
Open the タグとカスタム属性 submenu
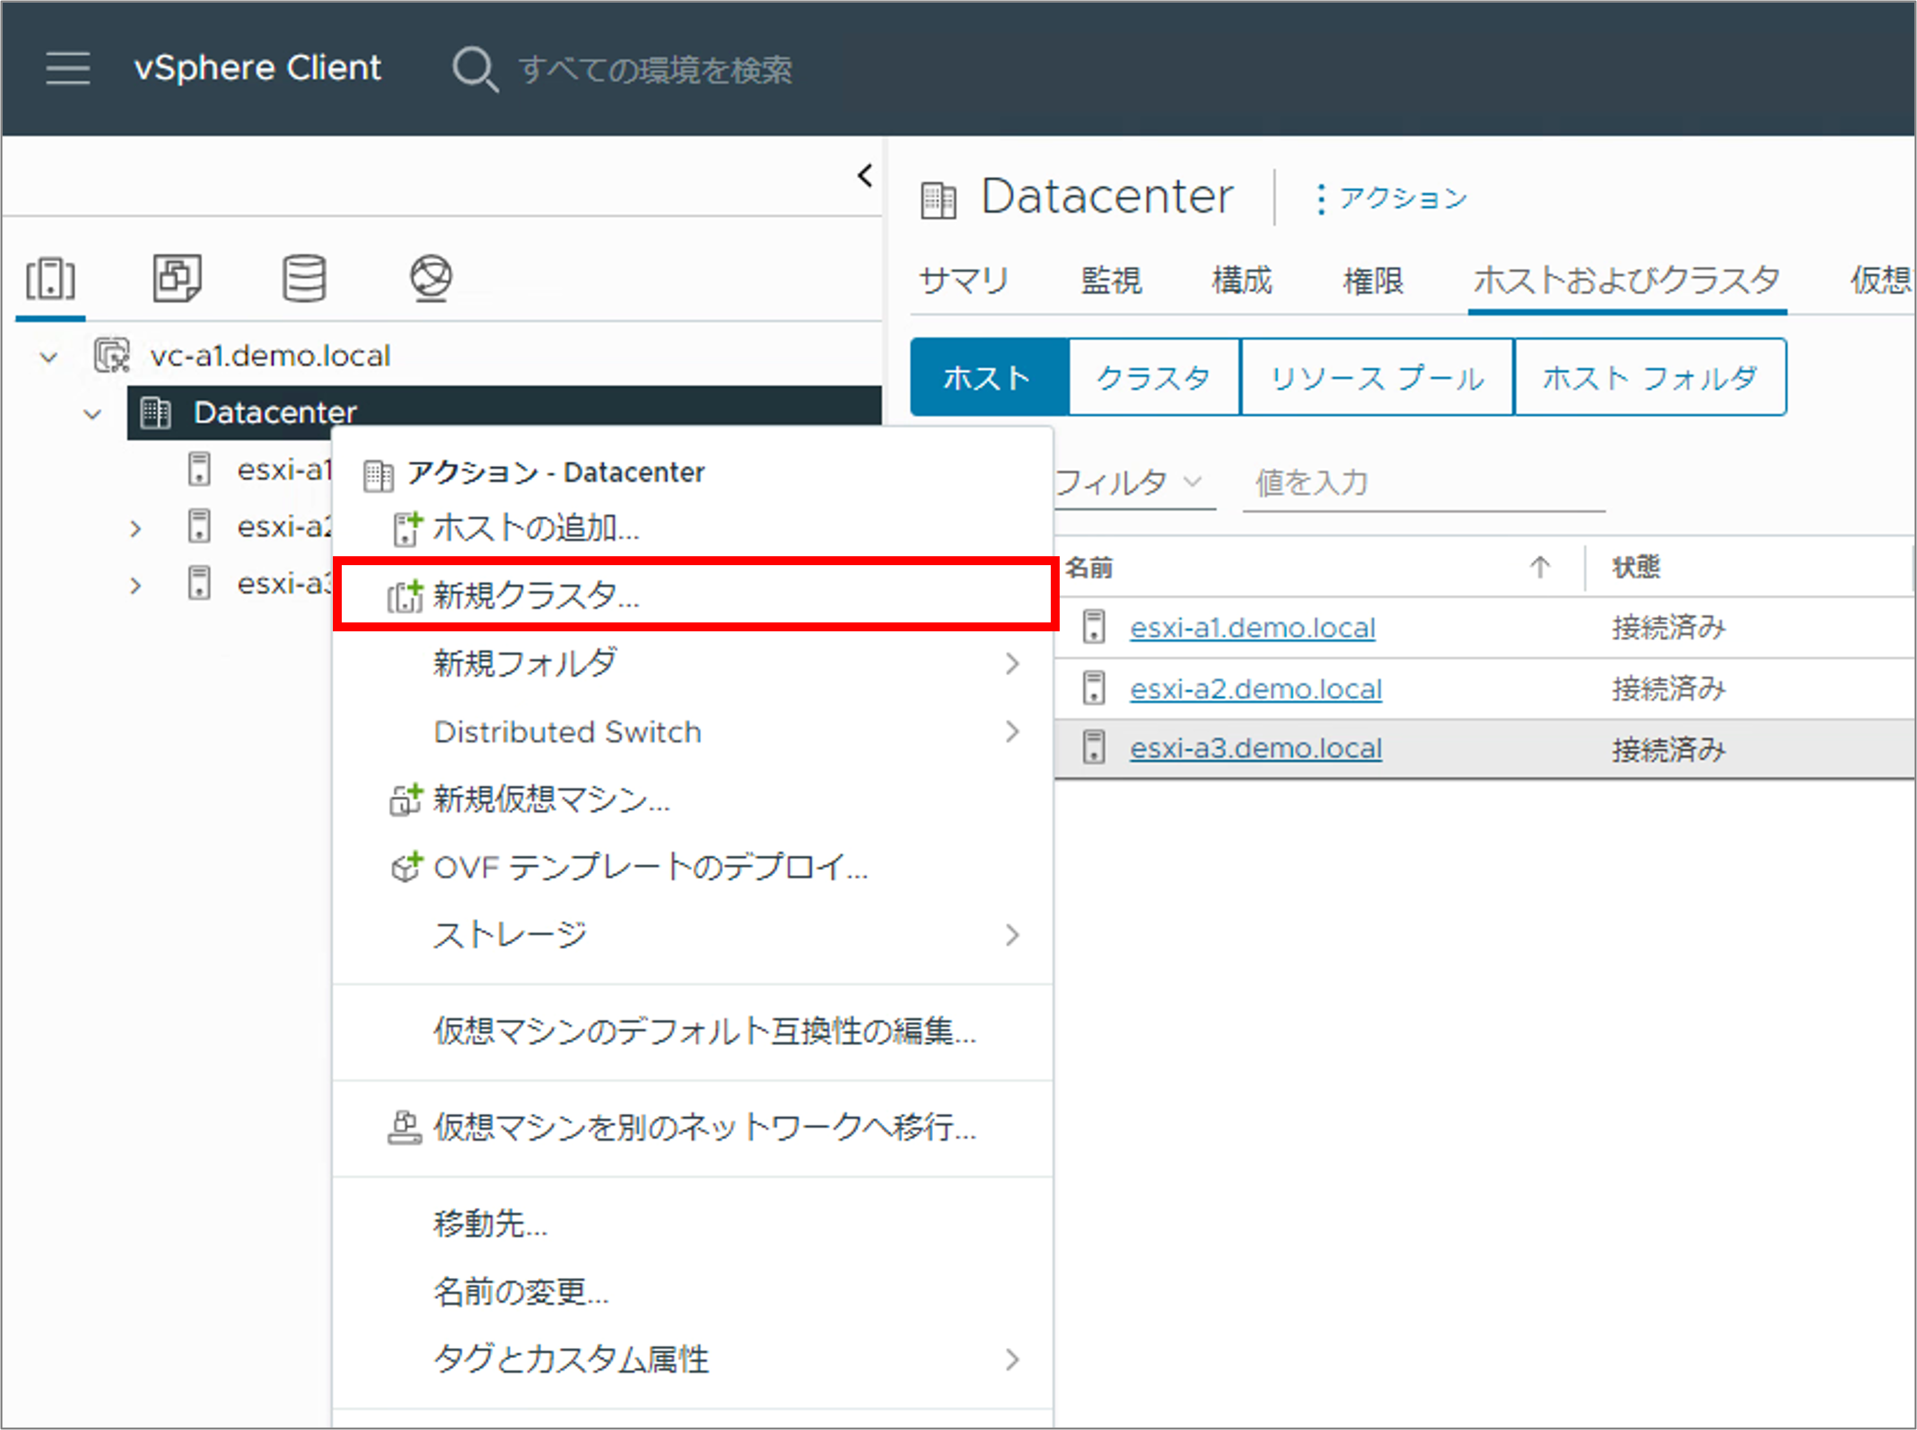click(x=692, y=1361)
